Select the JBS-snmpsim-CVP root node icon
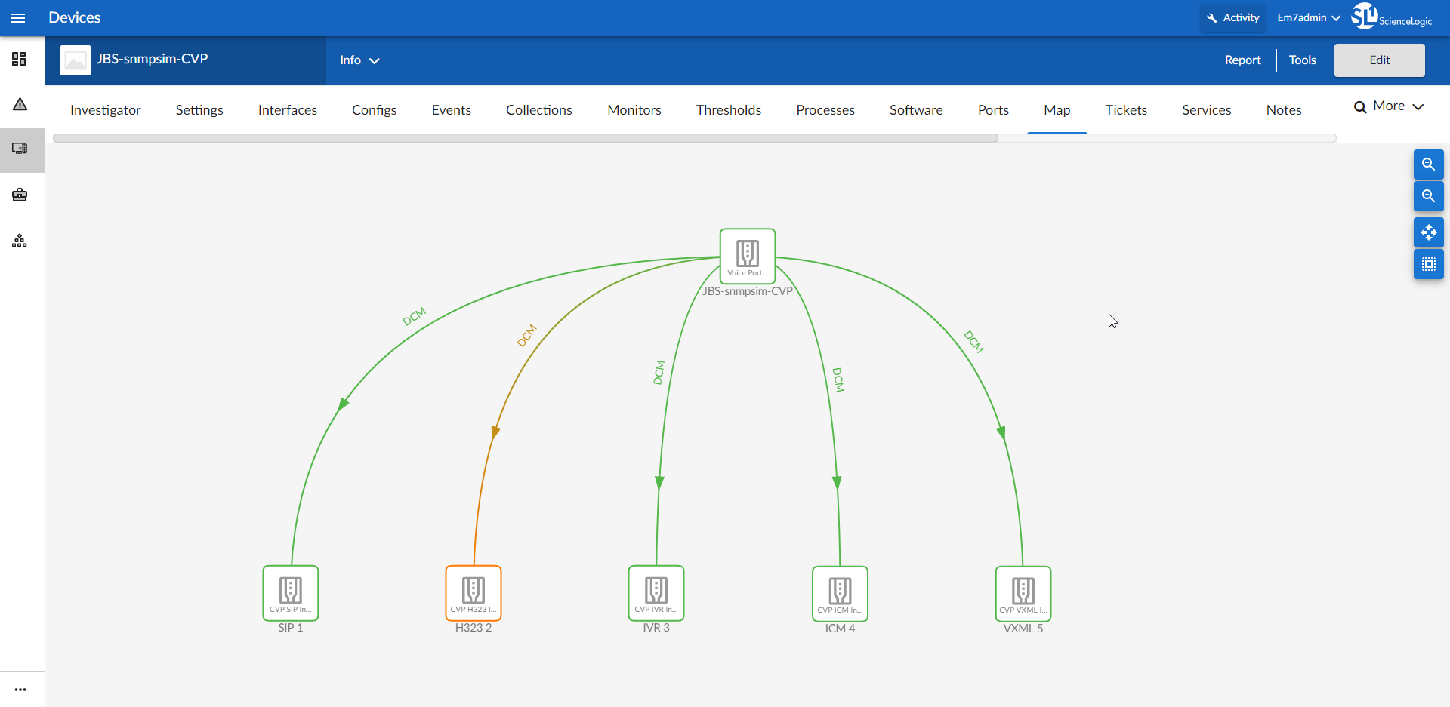The image size is (1450, 707). click(x=748, y=256)
